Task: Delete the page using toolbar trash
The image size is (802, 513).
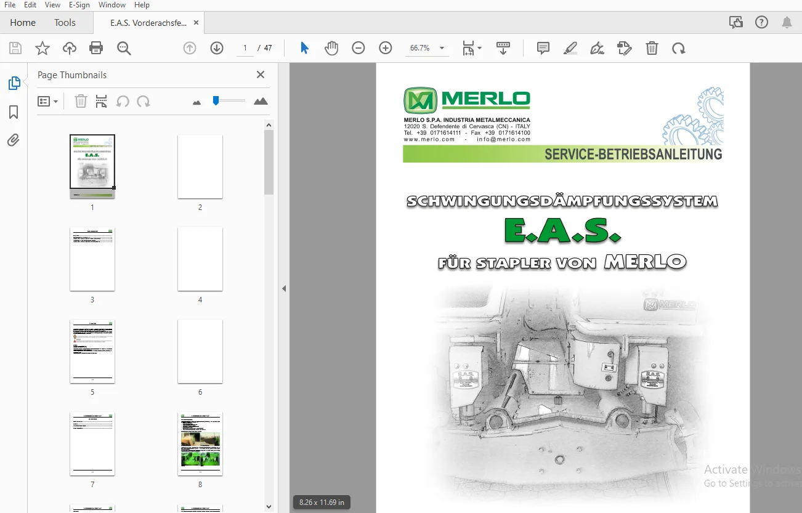Action: 652,48
